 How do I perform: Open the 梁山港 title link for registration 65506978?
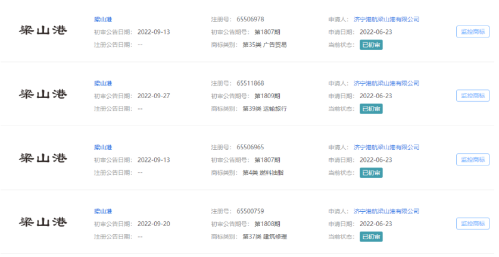tap(103, 20)
